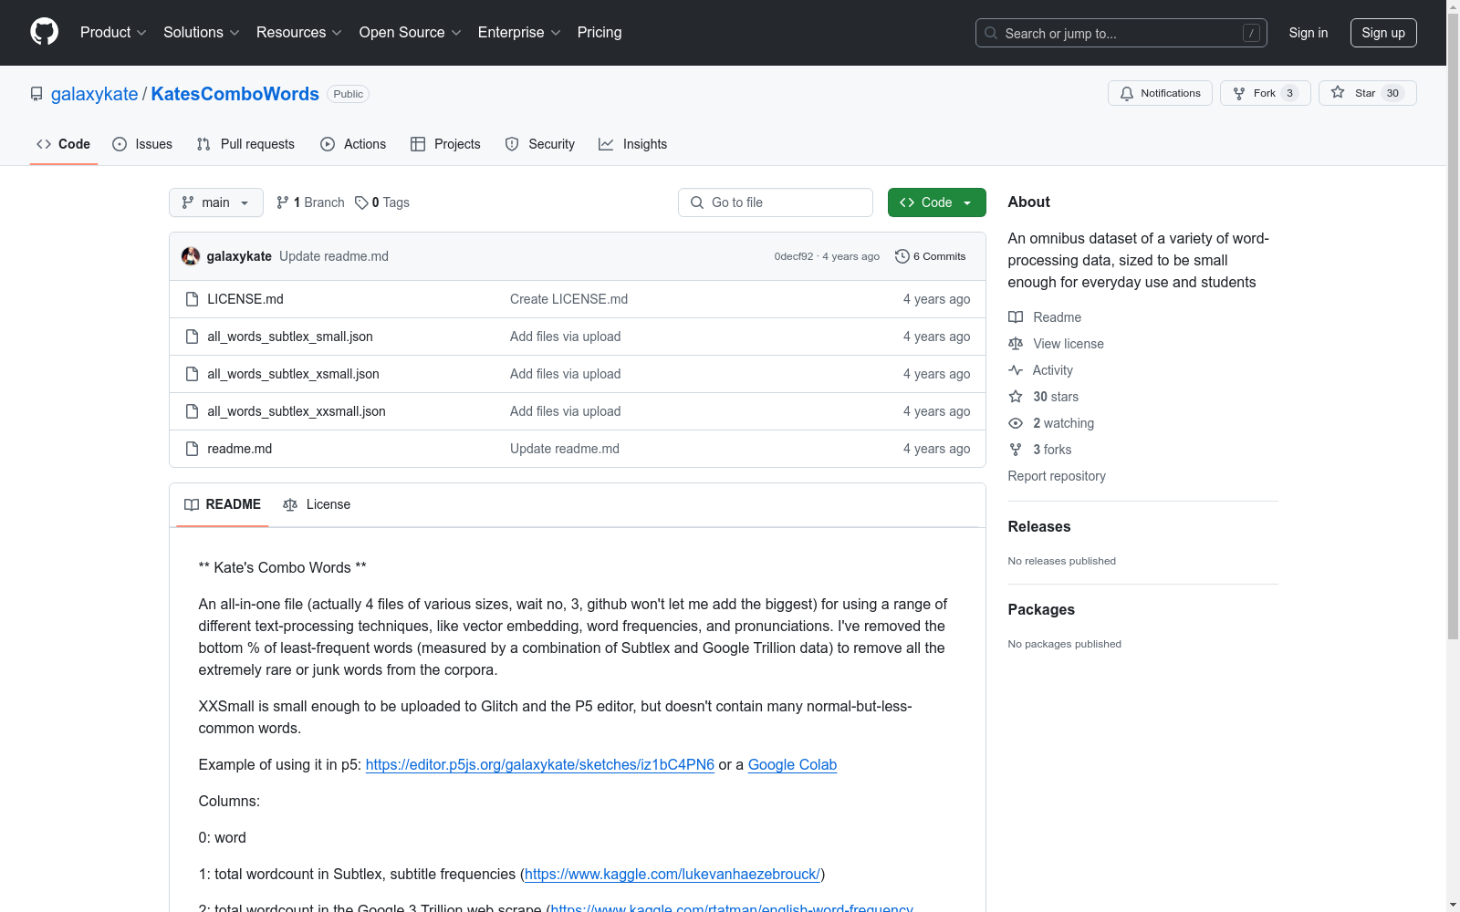Click the repository icon beside galaxykate

coord(36,94)
